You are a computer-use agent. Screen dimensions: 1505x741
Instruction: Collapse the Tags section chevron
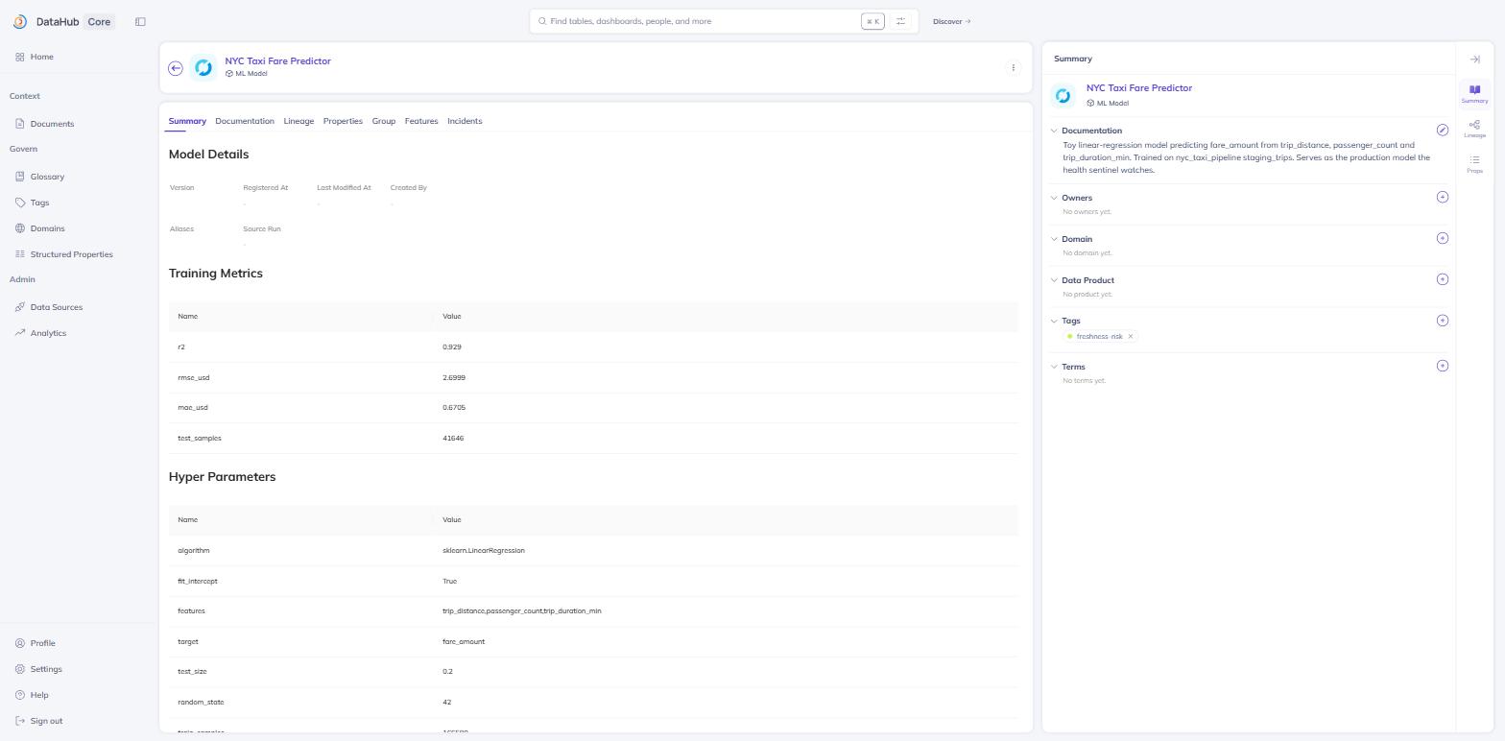coord(1054,321)
